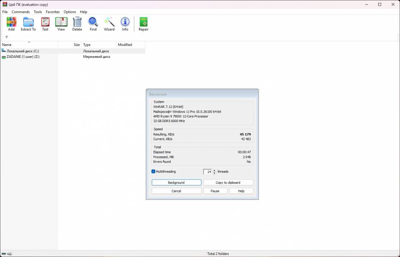Pause the running benchmark

click(x=215, y=191)
